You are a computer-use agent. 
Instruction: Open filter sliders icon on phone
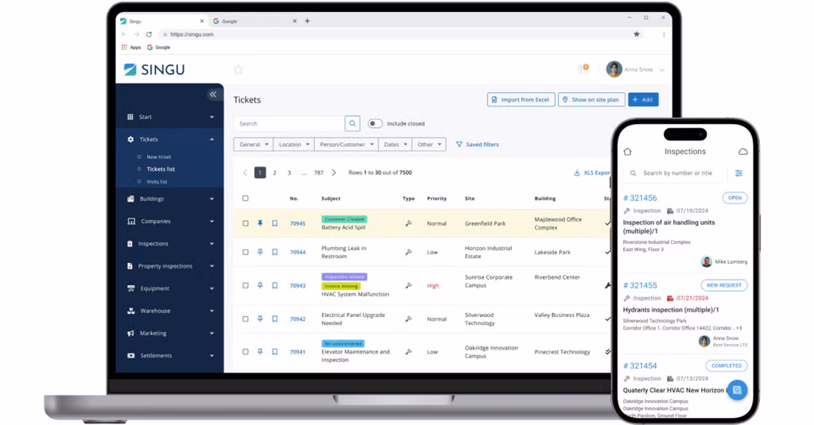(738, 173)
